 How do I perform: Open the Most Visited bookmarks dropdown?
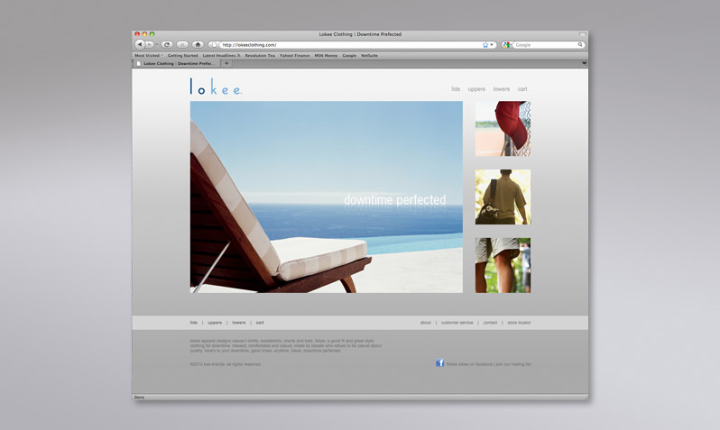(x=149, y=55)
